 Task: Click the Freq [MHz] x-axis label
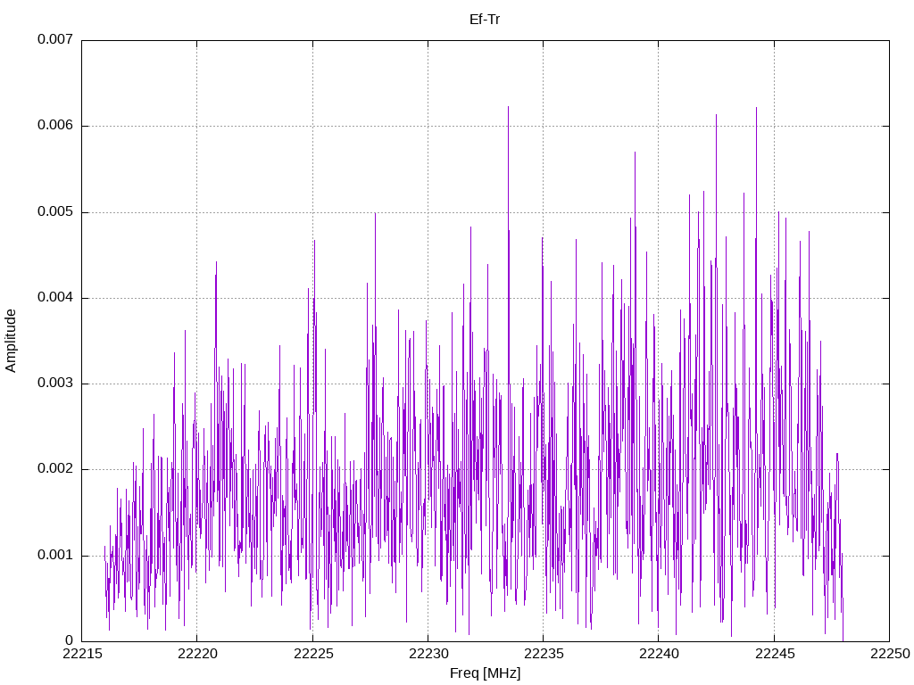pos(485,673)
